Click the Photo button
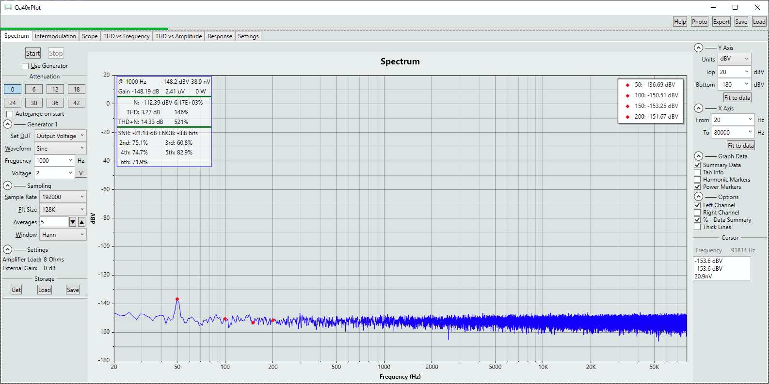 [x=700, y=22]
